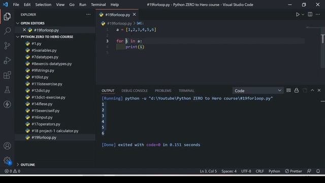Viewport: 325px width, 183px height.
Task: Split the editor right
Action: (310, 14)
